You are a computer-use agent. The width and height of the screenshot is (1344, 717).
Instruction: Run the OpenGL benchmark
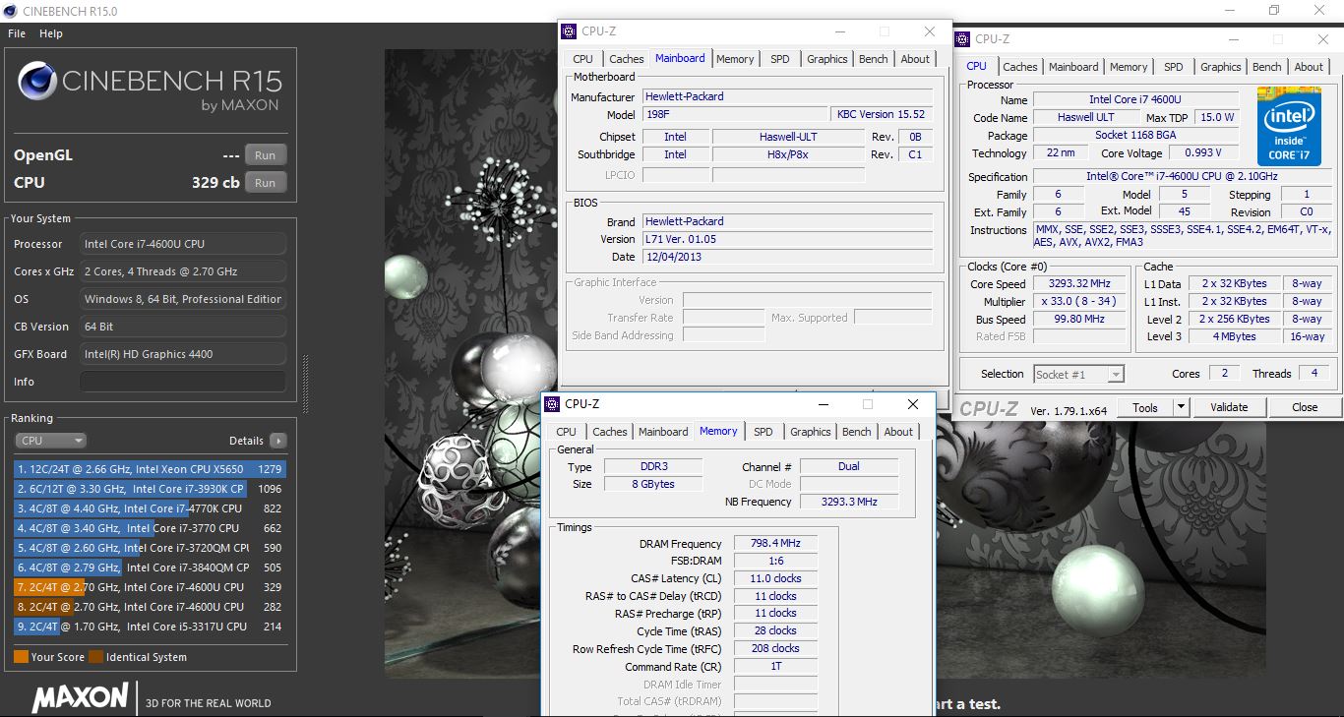tap(266, 155)
